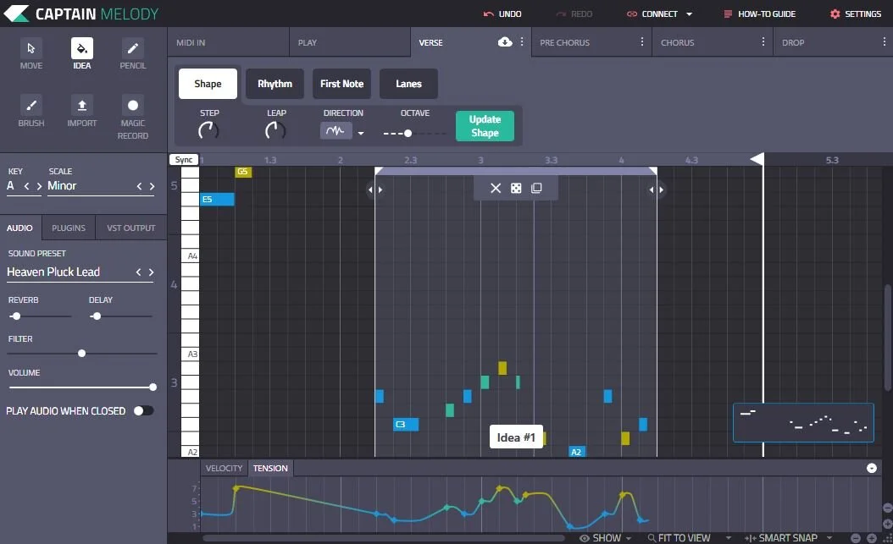This screenshot has width=893, height=544.
Task: Switch to previous sound preset
Action: pyautogui.click(x=138, y=272)
